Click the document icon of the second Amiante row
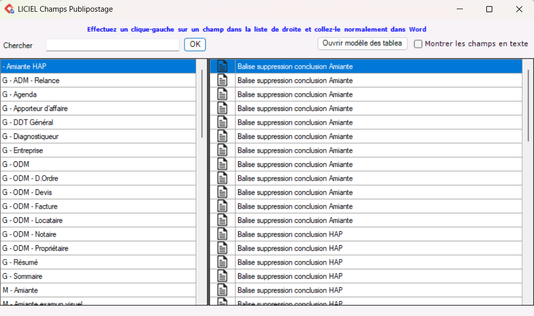 222,80
